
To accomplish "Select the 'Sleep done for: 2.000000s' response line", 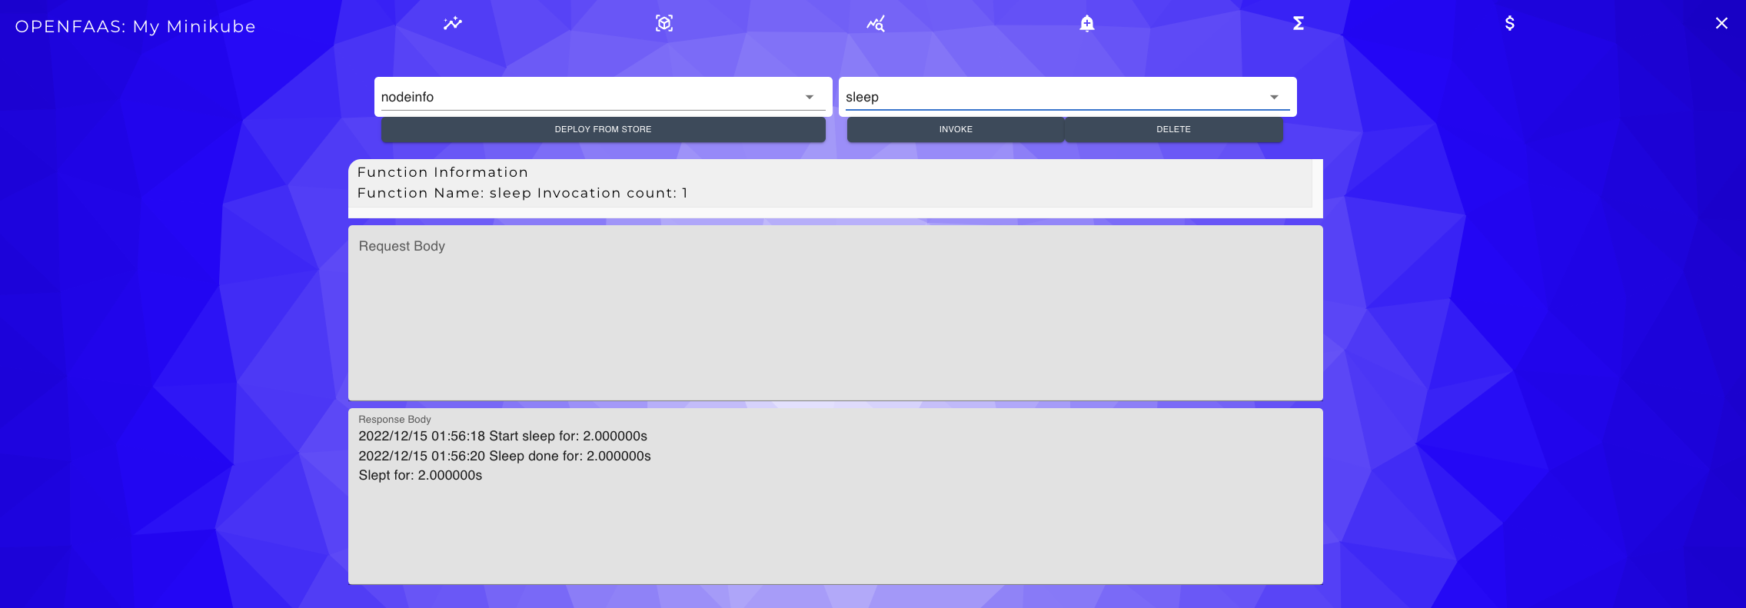I will coord(504,456).
